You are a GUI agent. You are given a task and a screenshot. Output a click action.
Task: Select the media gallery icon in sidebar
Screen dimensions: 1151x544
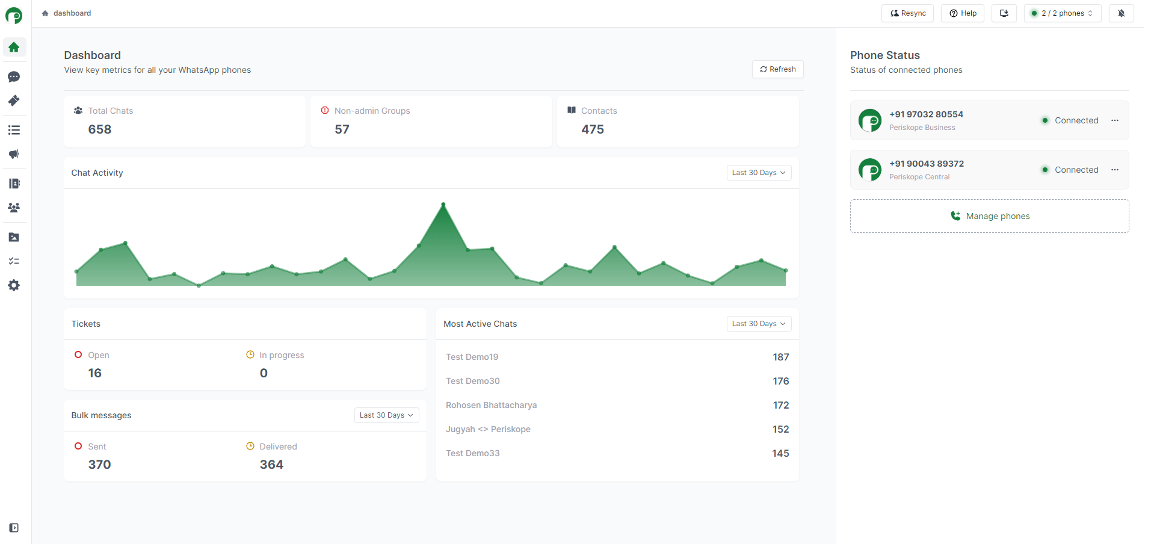pyautogui.click(x=14, y=237)
